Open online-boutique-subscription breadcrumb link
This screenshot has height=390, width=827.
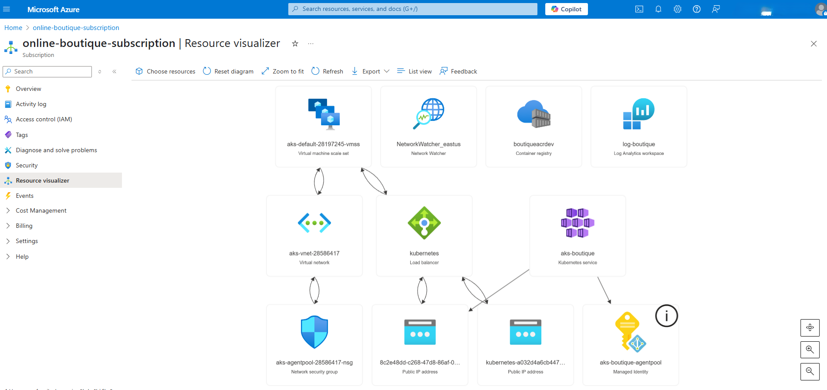[x=76, y=28]
